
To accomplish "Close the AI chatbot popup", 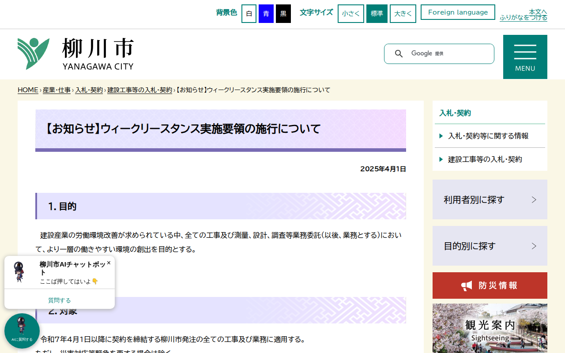I will pos(109,263).
